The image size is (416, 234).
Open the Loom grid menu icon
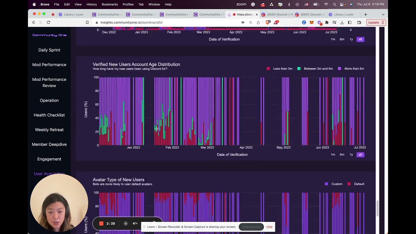coord(126,224)
